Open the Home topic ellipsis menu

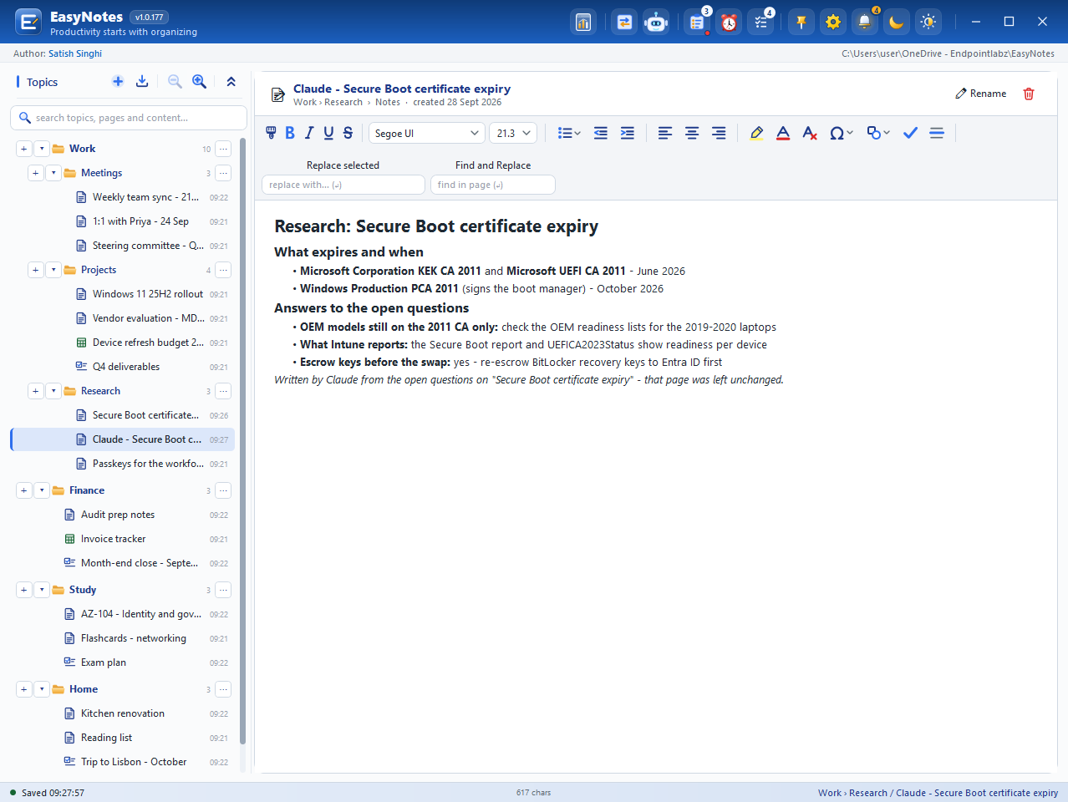point(223,689)
